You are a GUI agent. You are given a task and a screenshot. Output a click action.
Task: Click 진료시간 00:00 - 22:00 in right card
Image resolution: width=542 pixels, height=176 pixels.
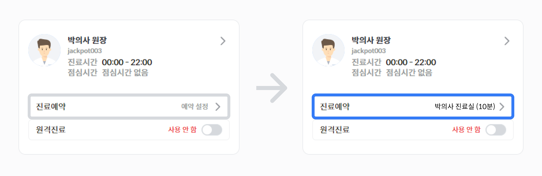tap(394, 62)
